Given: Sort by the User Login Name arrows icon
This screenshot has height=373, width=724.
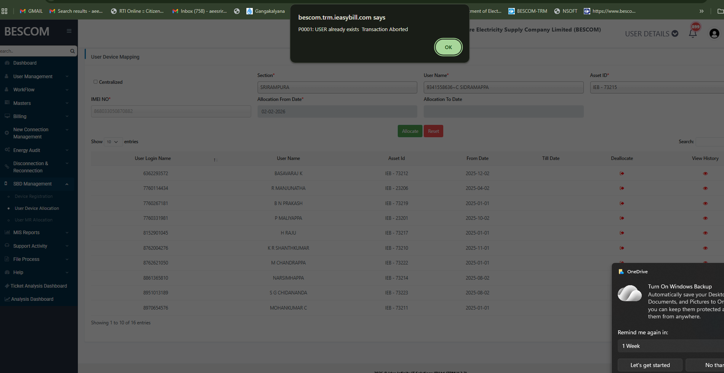Looking at the screenshot, I should (215, 160).
